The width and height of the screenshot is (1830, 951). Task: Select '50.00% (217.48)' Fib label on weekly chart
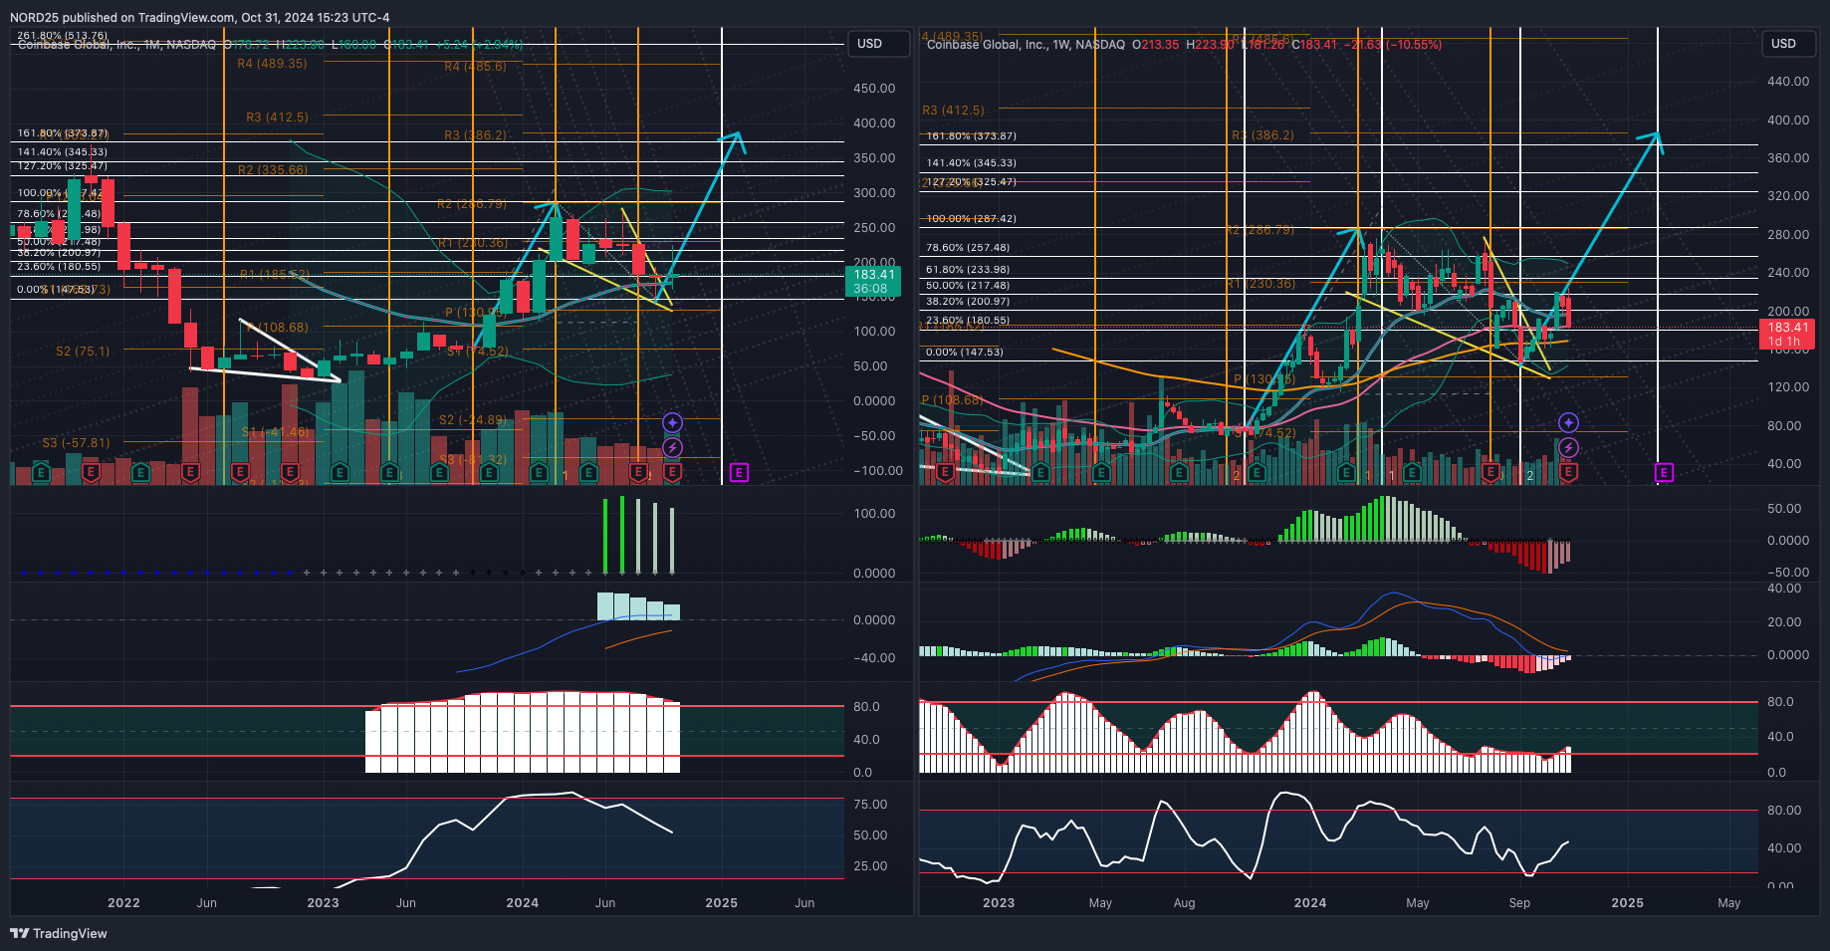[968, 286]
